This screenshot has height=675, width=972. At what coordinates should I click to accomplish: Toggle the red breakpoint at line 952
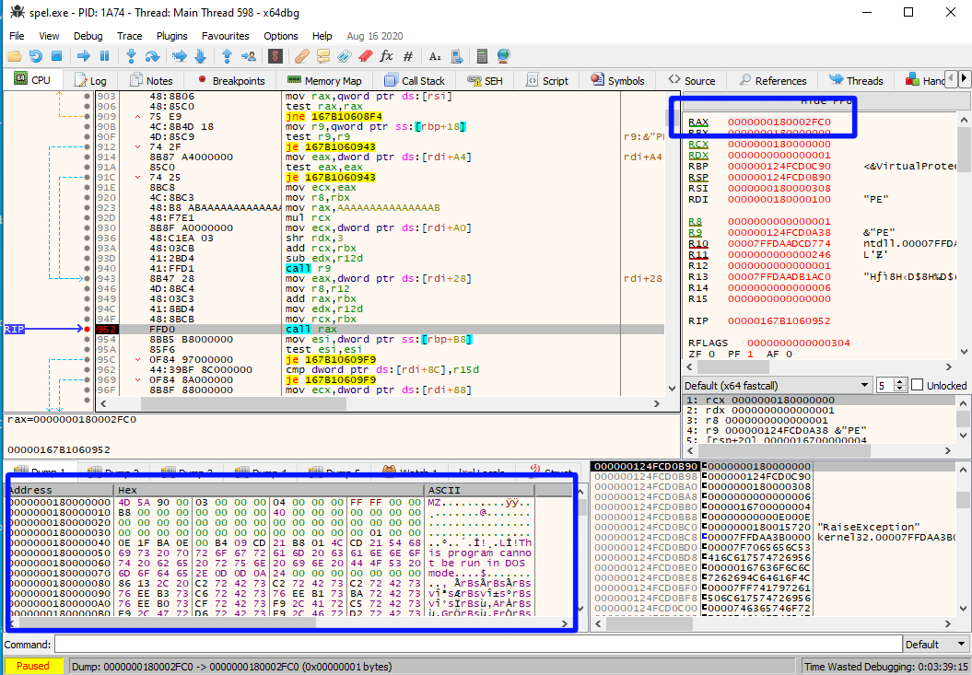pyautogui.click(x=88, y=329)
